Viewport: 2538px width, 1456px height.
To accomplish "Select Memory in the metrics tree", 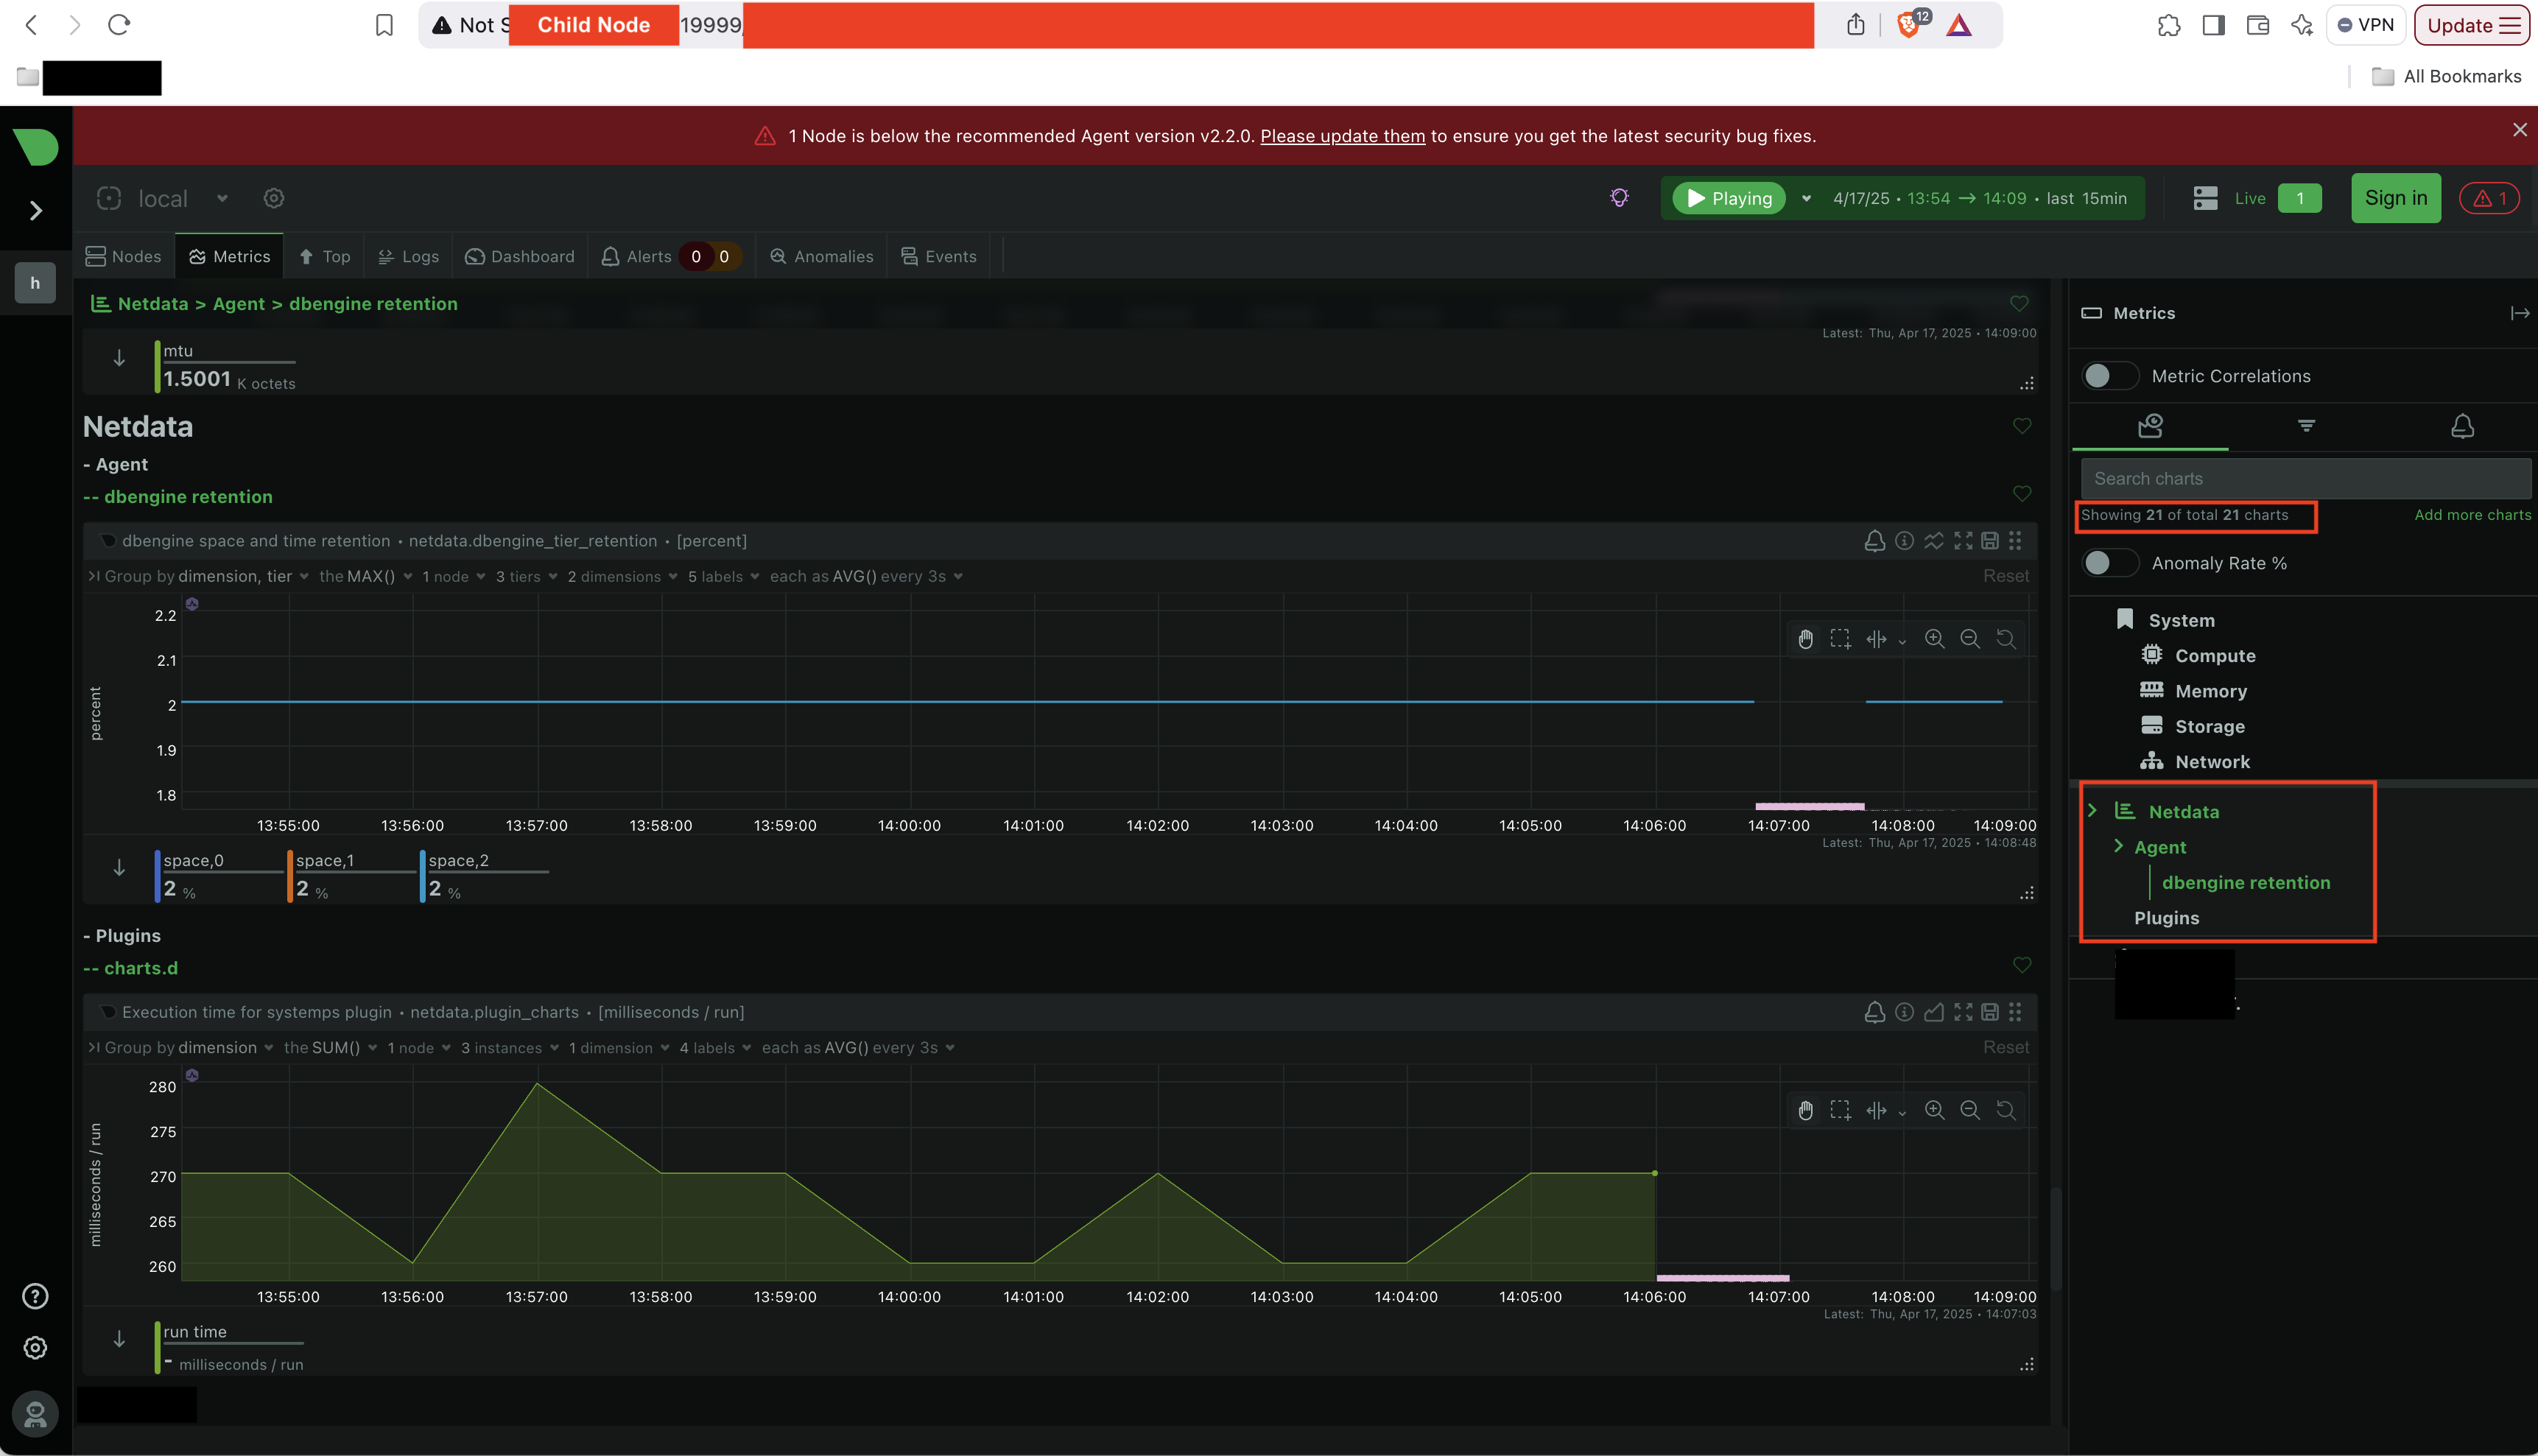I will 2210,691.
